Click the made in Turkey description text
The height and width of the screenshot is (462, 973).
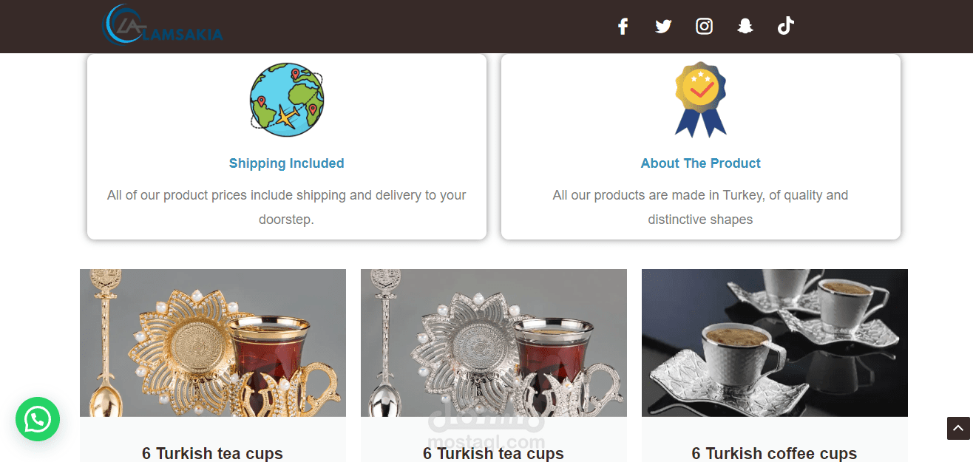point(701,207)
